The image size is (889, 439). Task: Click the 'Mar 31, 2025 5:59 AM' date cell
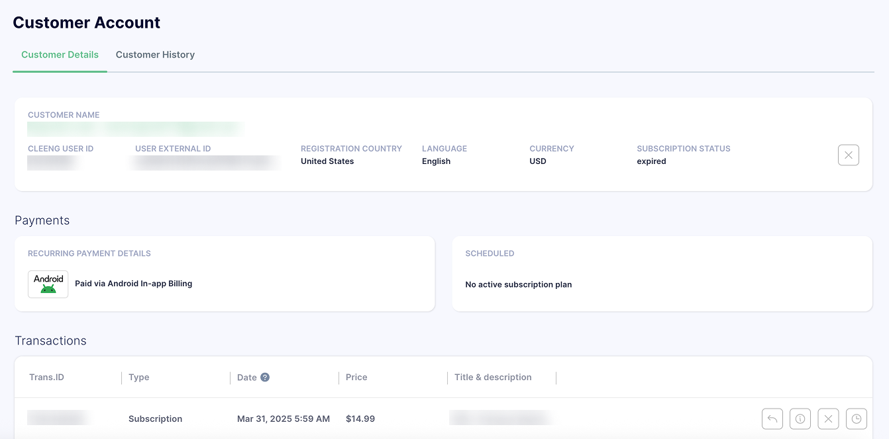click(284, 419)
